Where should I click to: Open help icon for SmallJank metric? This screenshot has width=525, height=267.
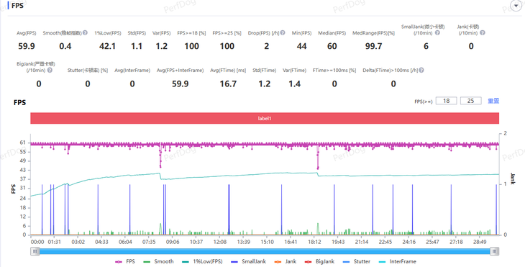coord(437,33)
